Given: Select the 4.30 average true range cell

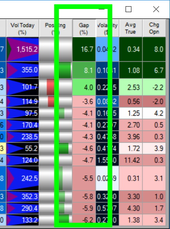Looking at the screenshot, I should click(x=131, y=208).
